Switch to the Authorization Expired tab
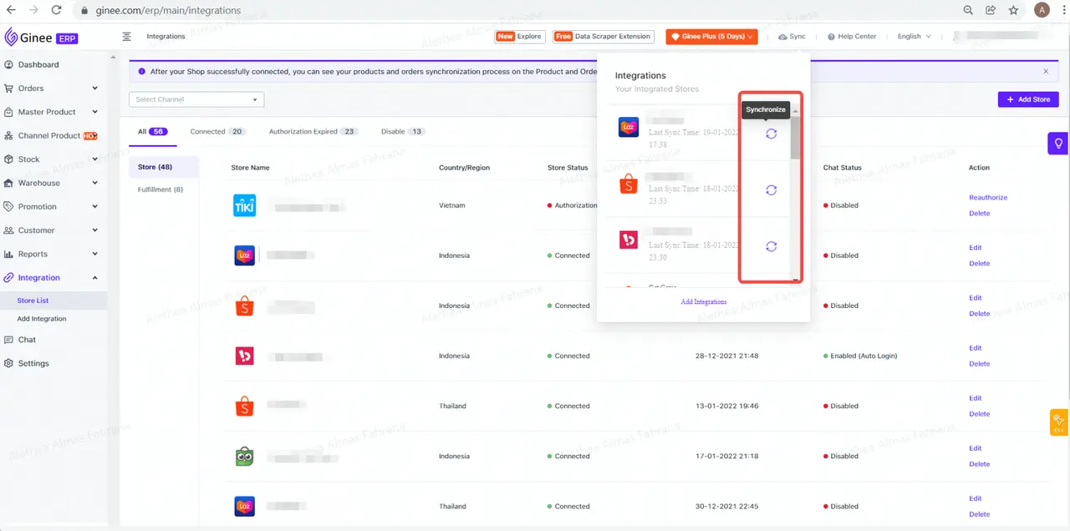The width and height of the screenshot is (1070, 531). (x=313, y=132)
